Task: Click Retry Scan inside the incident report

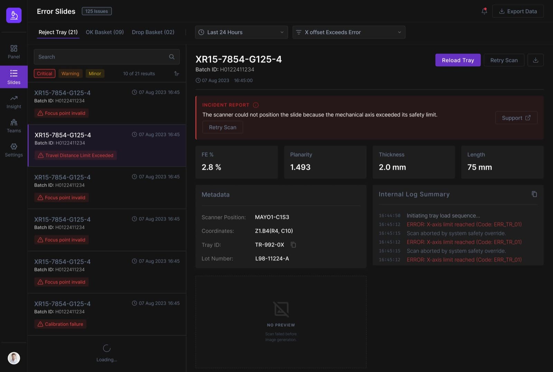Action: coord(223,127)
